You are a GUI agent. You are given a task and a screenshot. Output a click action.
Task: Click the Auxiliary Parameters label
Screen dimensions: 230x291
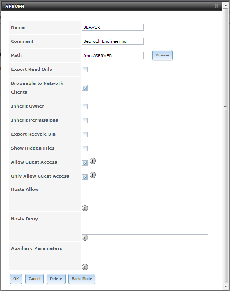point(36,248)
